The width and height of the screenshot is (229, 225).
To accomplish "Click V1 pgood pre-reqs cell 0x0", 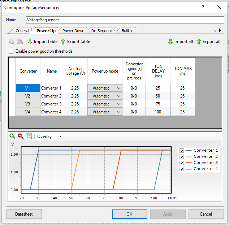I will pyautogui.click(x=134, y=88).
